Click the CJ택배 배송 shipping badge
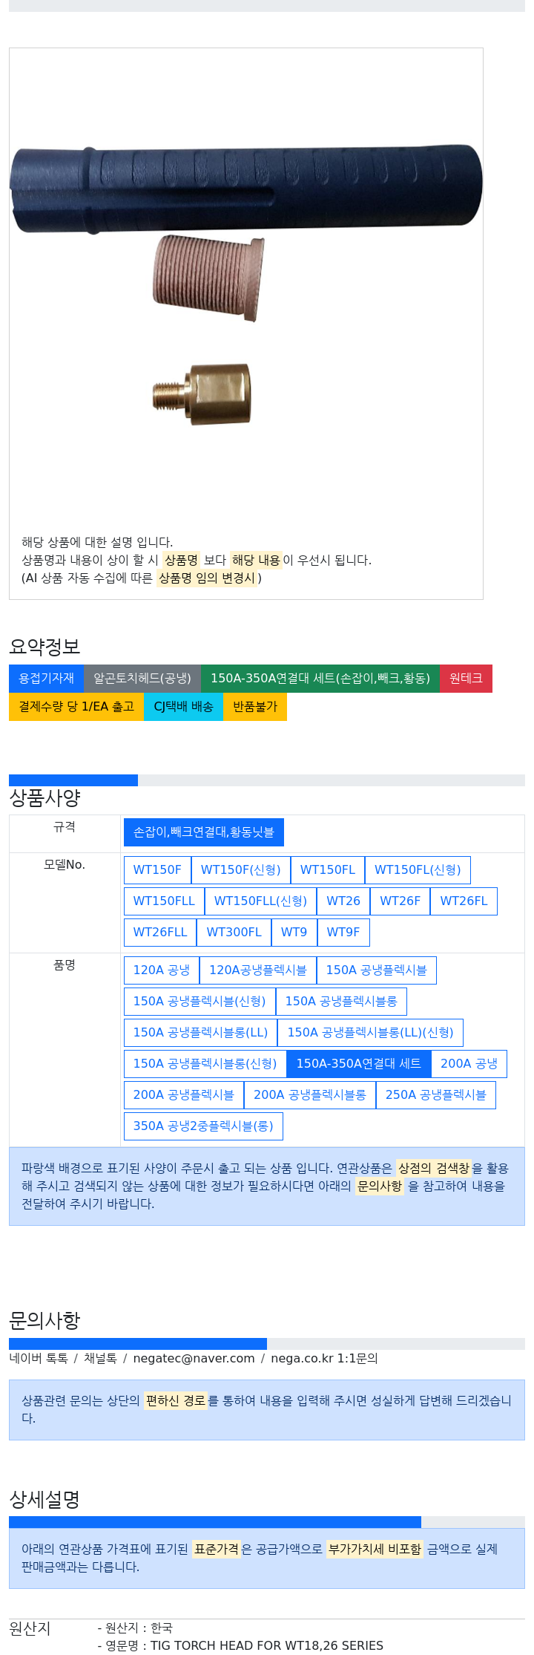This screenshot has width=534, height=1655. coord(183,706)
